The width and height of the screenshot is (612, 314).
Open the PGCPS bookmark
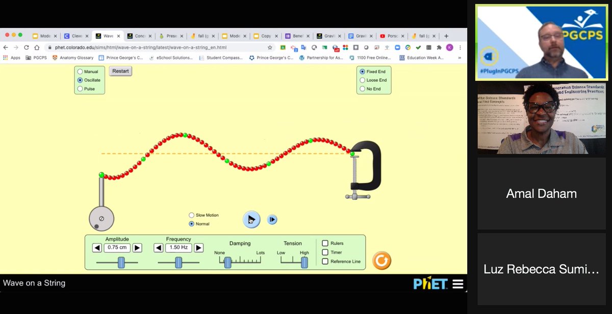coord(36,58)
